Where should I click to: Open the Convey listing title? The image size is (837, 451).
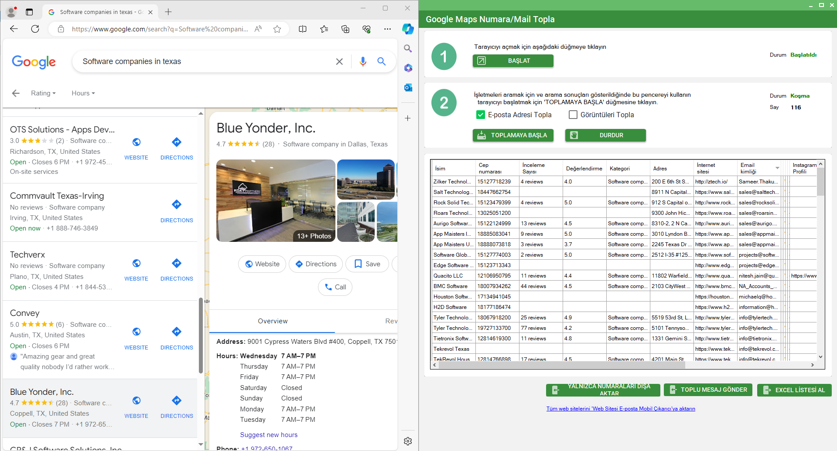point(25,313)
